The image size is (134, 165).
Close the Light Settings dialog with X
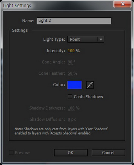(x=122, y=4)
